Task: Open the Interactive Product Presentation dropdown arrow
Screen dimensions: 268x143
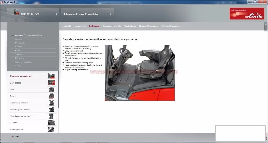Action: (x=111, y=14)
